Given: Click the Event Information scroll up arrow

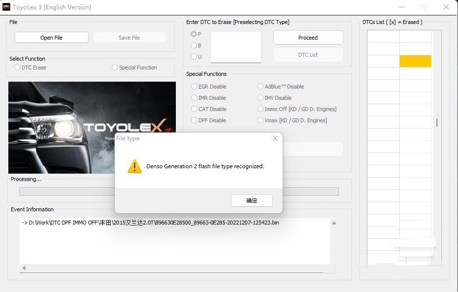Looking at the screenshot, I should pos(334,223).
